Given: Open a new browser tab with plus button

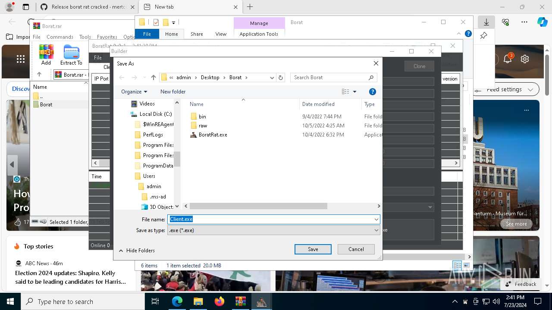Looking at the screenshot, I should tap(250, 7).
